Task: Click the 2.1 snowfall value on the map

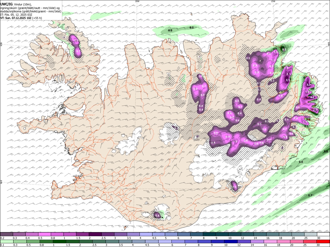Action: pos(288,74)
